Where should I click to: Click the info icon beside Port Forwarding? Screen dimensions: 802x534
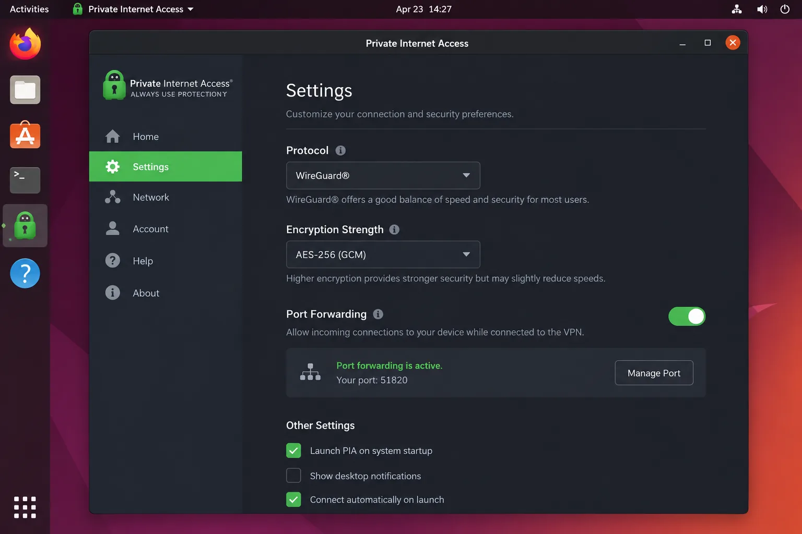pyautogui.click(x=378, y=314)
